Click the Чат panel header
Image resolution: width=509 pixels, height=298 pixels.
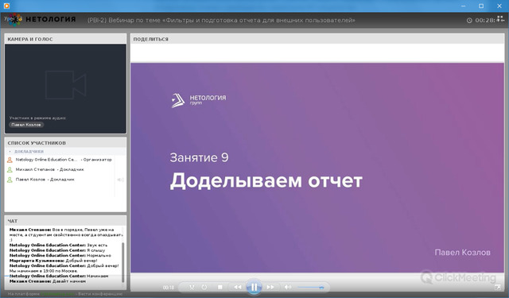pyautogui.click(x=65, y=221)
